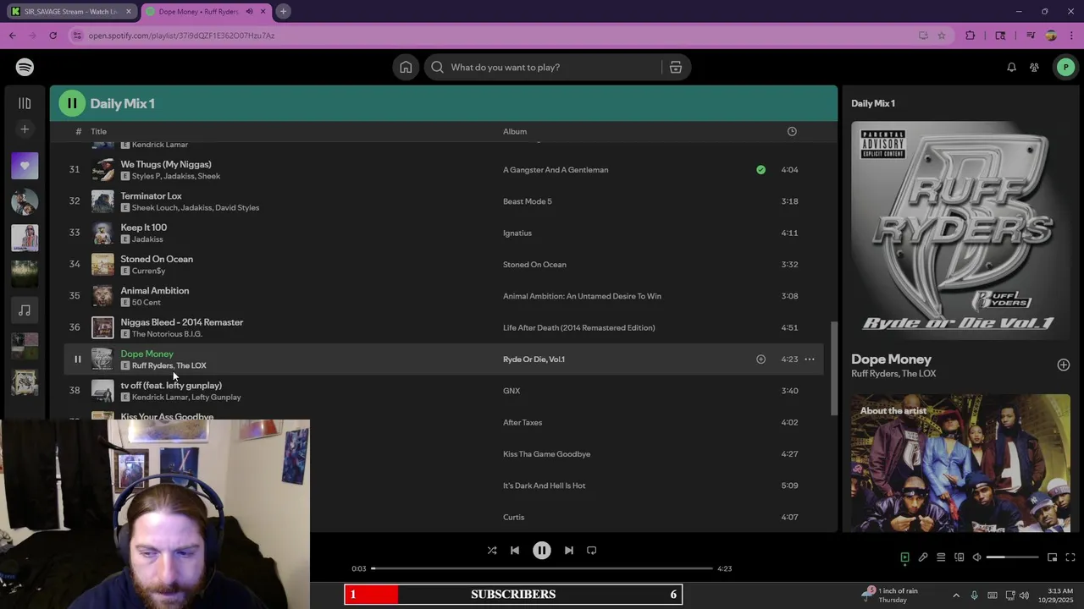The image size is (1084, 609).
Task: Open the Friend Activity icon
Action: tap(1034, 67)
